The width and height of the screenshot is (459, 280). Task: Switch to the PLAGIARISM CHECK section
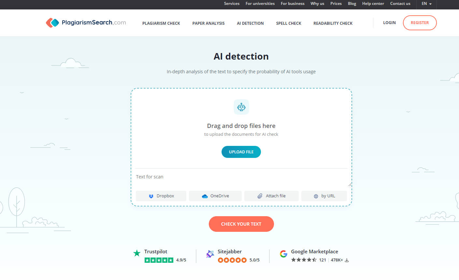161,23
